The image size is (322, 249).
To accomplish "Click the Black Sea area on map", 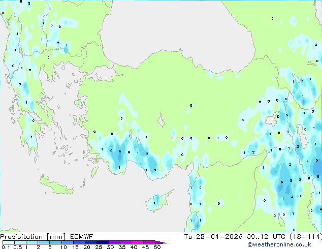I will coord(177,35).
